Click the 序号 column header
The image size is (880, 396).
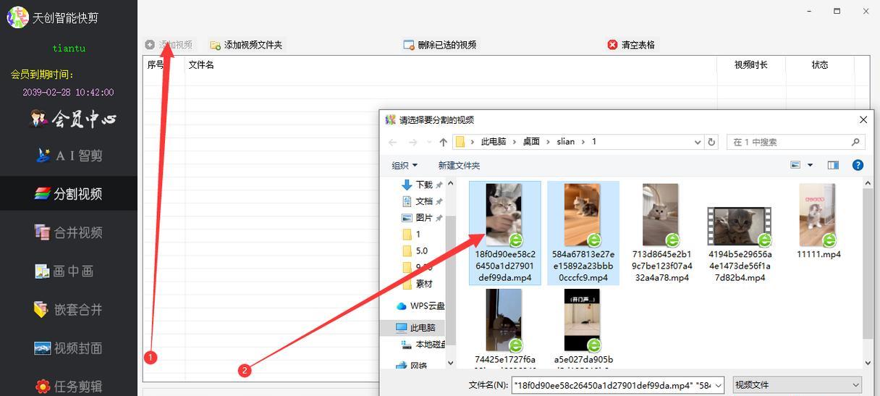[156, 65]
